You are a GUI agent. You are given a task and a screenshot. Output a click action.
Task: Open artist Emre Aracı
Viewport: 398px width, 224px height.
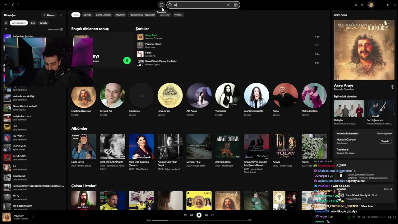(170, 100)
